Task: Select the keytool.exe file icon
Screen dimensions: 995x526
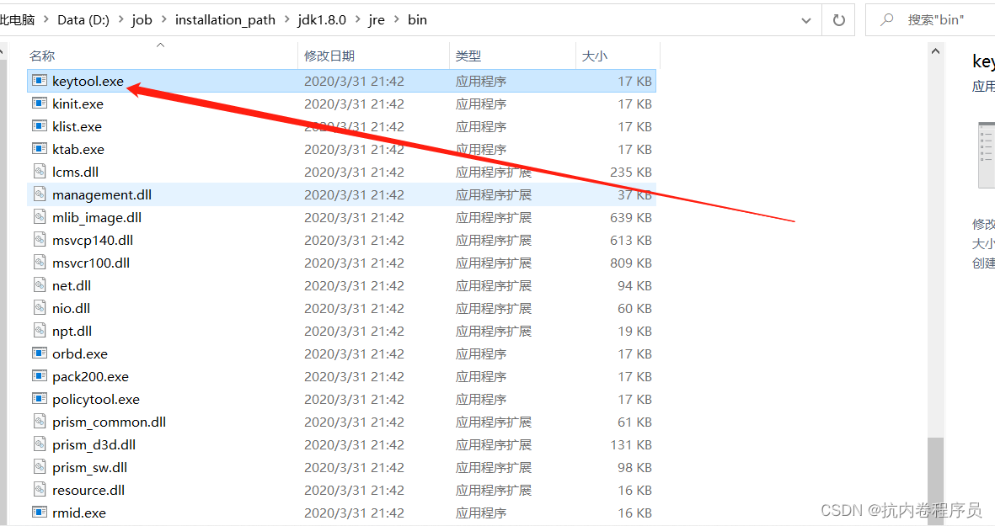Action: [40, 81]
